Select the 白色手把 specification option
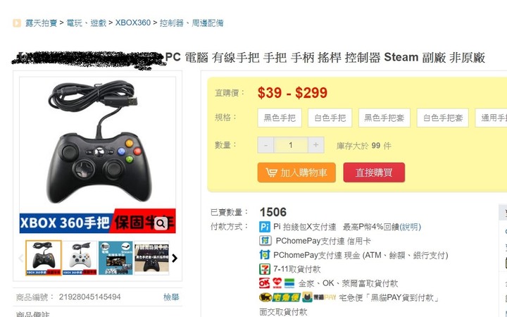Viewport: 507px width, 317px height. (x=330, y=118)
